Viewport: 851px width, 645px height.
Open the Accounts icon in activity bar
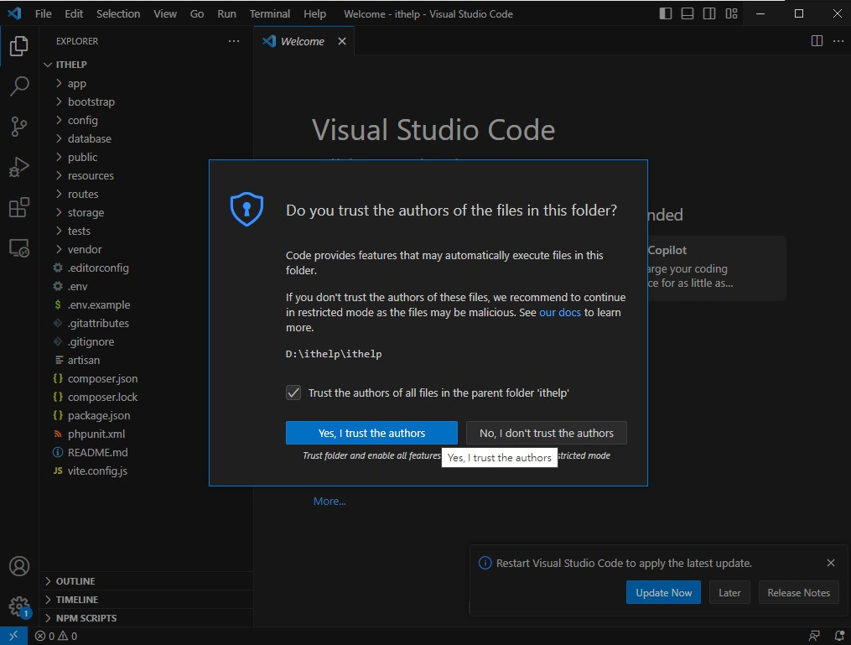pos(19,566)
